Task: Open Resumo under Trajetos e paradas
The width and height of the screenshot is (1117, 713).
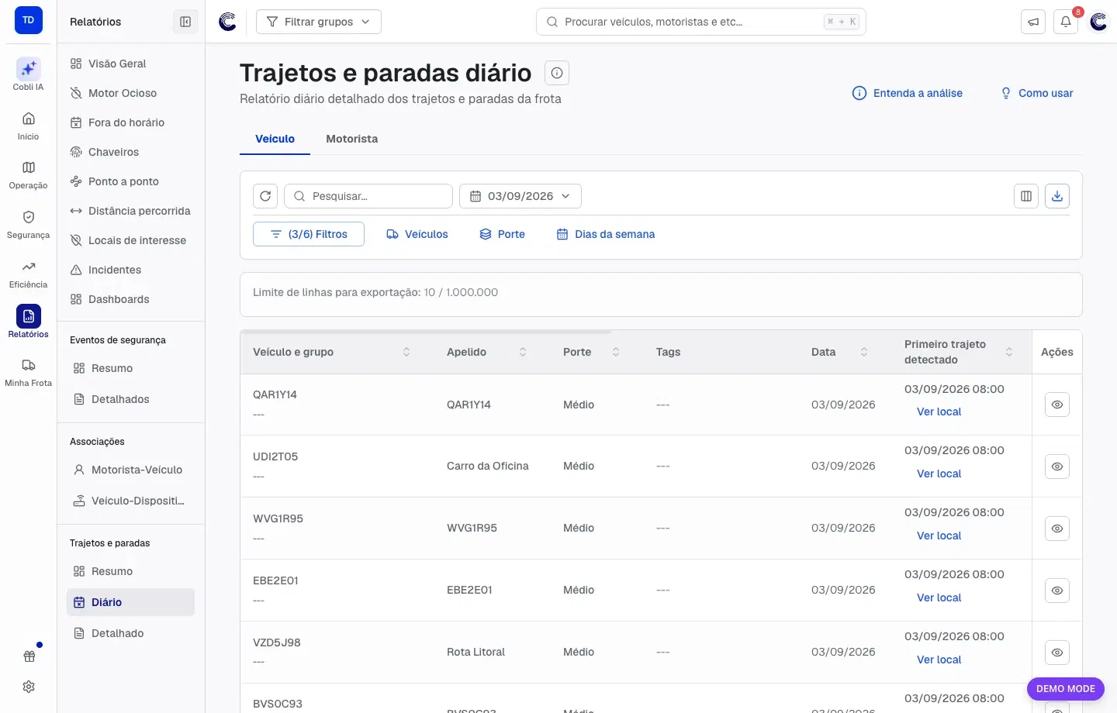Action: 130,571
